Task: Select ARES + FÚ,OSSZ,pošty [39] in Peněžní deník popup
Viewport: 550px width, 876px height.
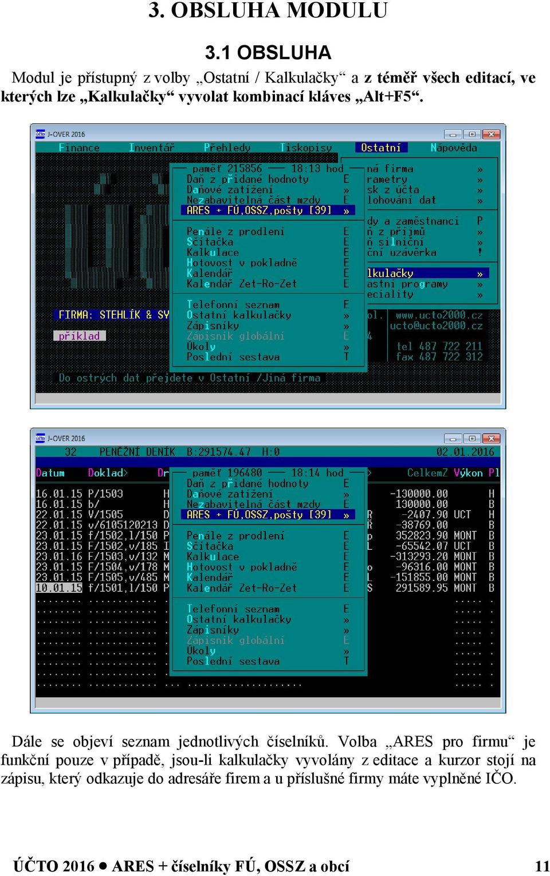Action: coord(268,515)
